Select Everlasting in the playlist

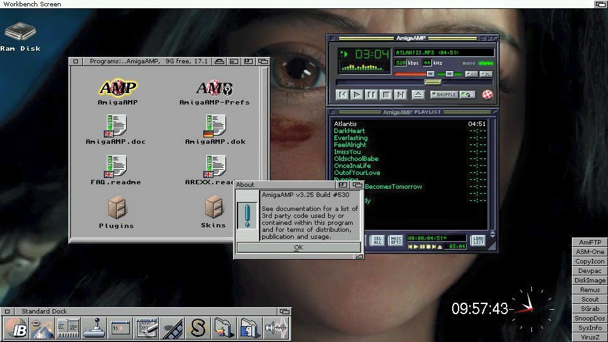click(x=410, y=137)
